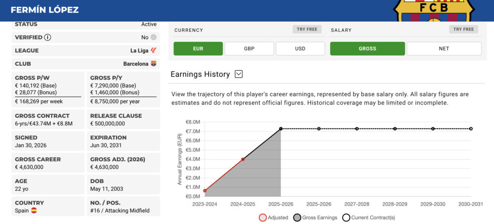This screenshot has height=224, width=494.
Task: Click the '€ 140,192 (Base)' weekly value
Action: click(36, 86)
